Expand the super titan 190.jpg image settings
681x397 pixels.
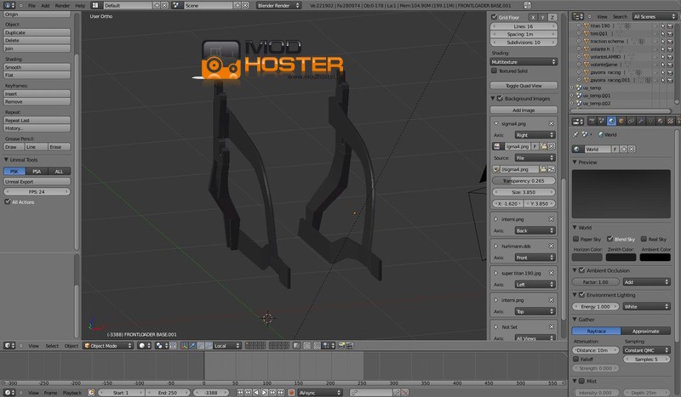496,273
